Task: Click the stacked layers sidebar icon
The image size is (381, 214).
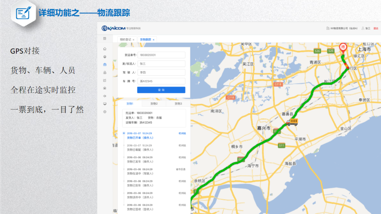Action: [x=104, y=57]
